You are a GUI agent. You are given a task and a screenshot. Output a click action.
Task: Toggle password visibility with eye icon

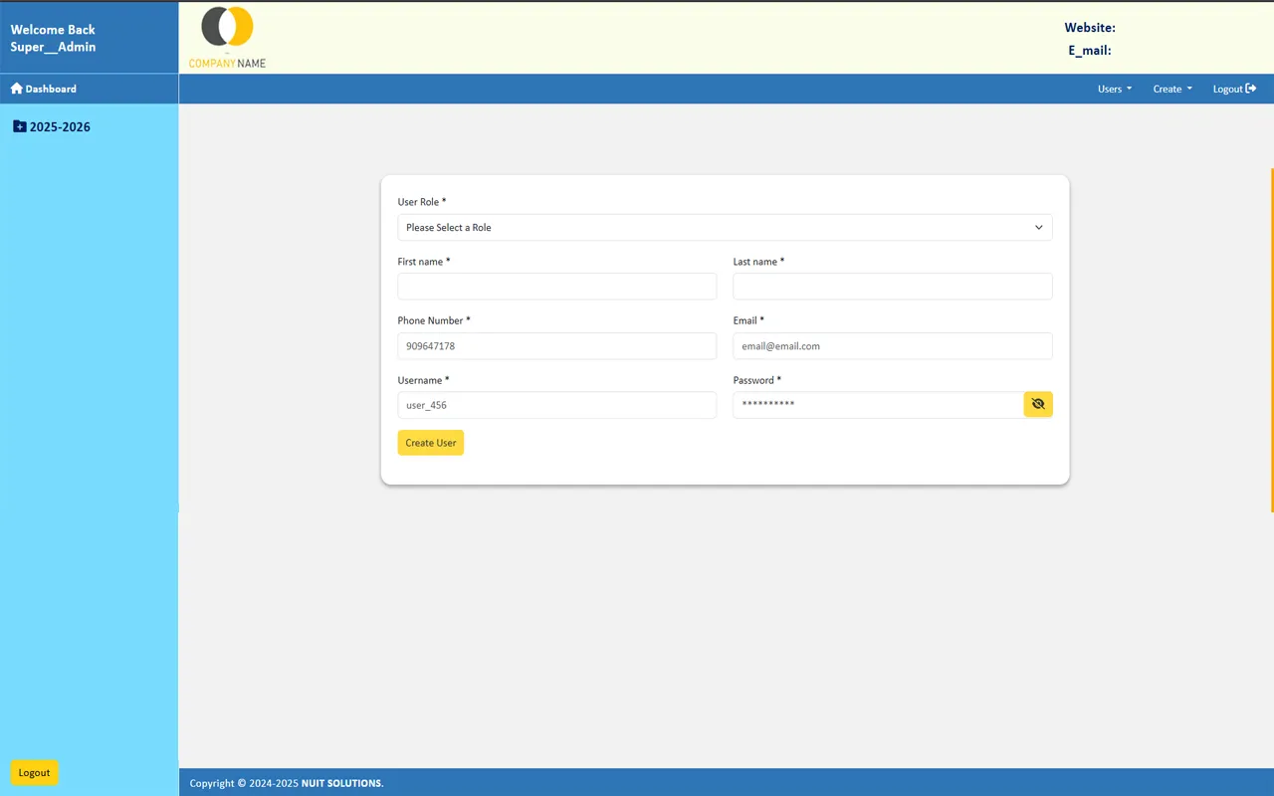pos(1038,404)
